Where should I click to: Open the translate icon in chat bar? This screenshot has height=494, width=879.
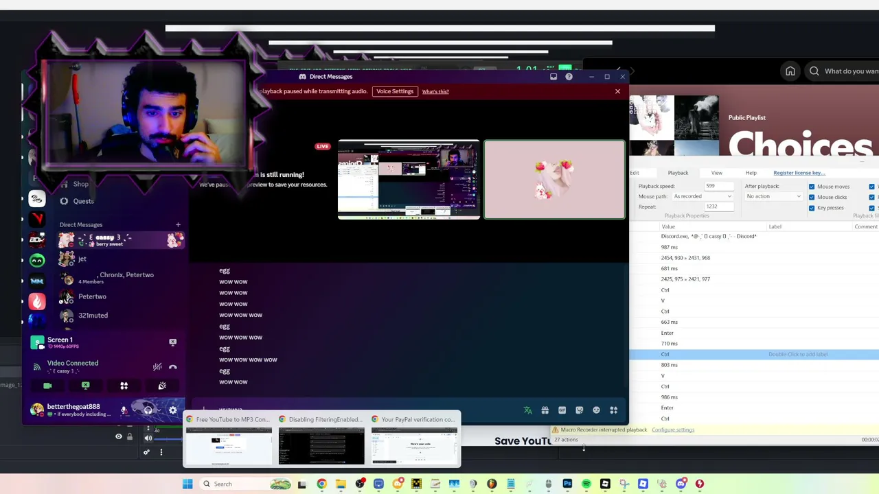pos(527,410)
